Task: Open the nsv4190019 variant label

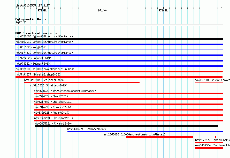Action: (44, 42)
